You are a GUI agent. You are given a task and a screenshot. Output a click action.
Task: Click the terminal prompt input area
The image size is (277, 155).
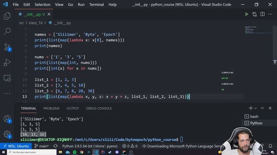tap(181, 139)
